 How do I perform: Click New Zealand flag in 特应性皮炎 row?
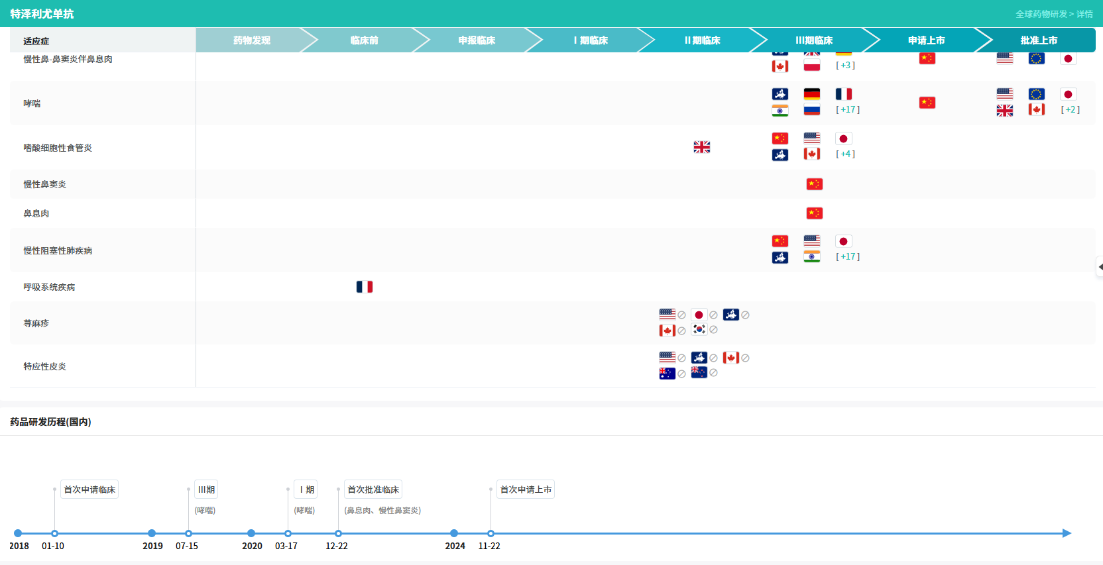click(x=699, y=372)
